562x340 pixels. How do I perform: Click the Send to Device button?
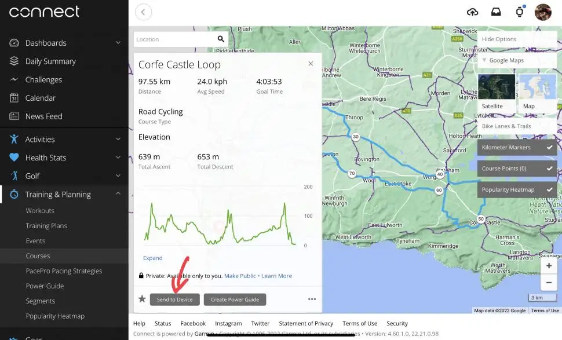click(175, 299)
